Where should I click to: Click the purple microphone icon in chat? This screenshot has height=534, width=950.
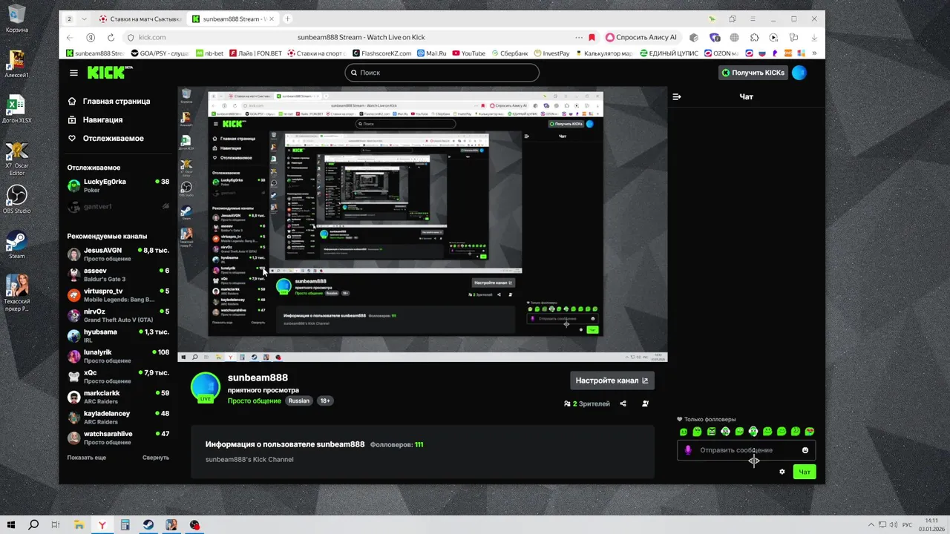(688, 450)
